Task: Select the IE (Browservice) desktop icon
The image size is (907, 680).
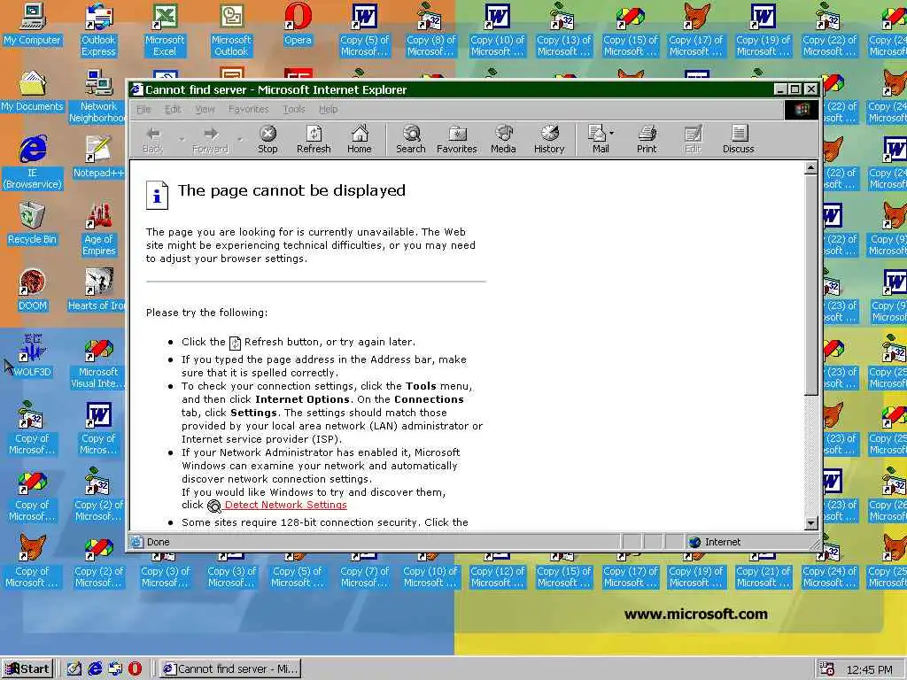Action: coord(33,163)
